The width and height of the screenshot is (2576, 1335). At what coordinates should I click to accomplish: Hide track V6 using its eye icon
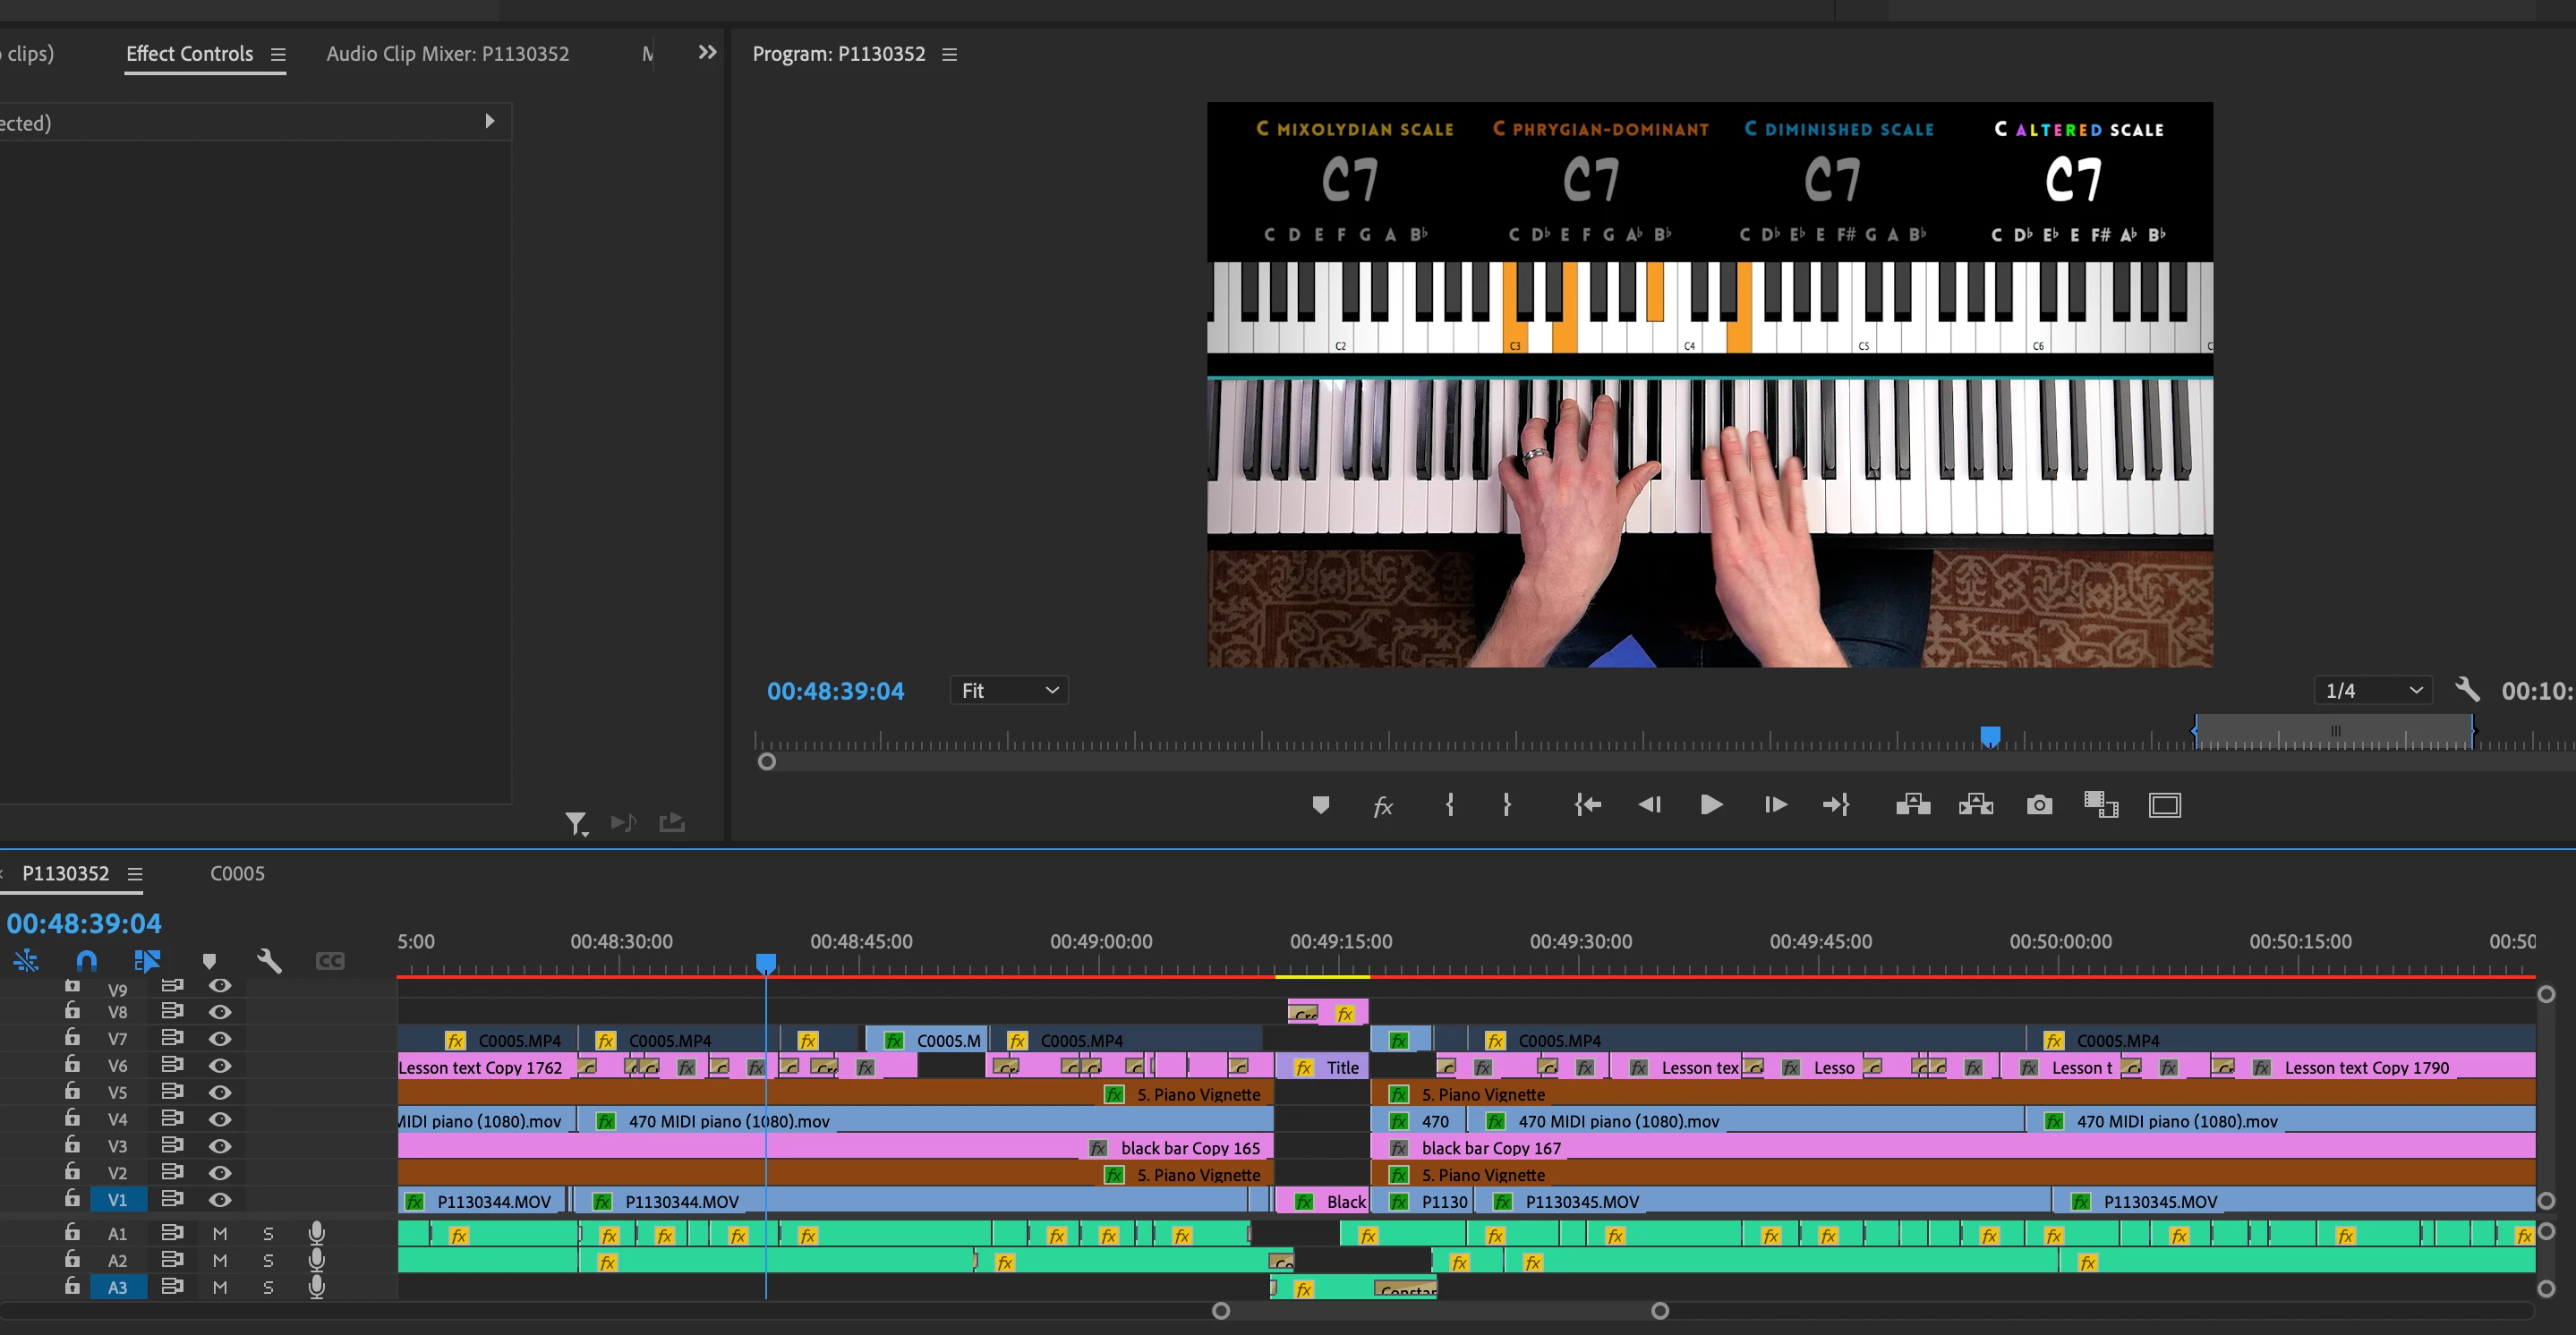coord(220,1066)
